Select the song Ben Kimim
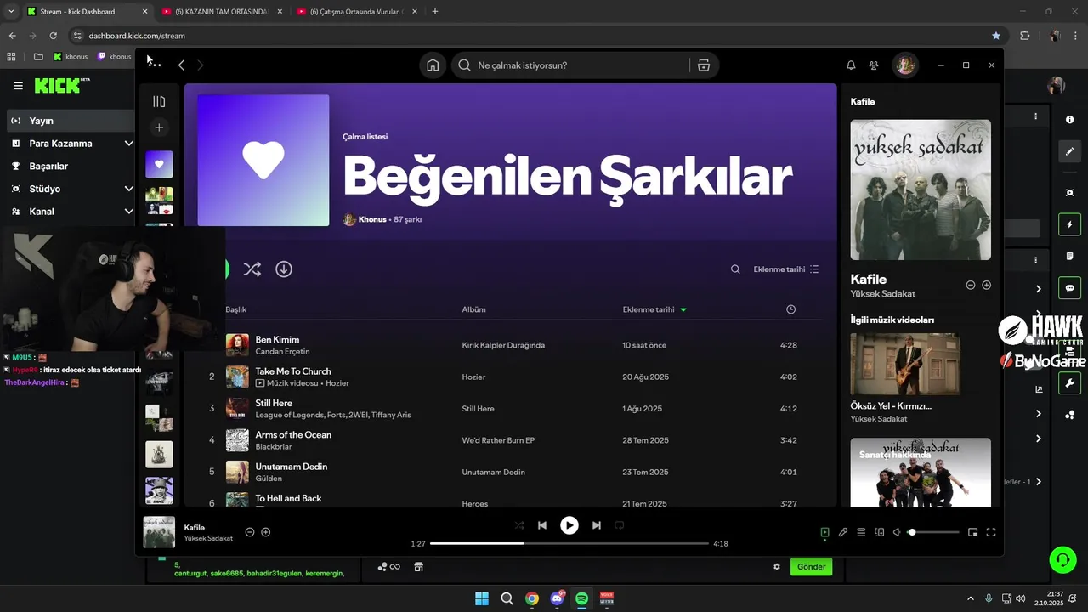The height and width of the screenshot is (612, 1088). point(277,339)
